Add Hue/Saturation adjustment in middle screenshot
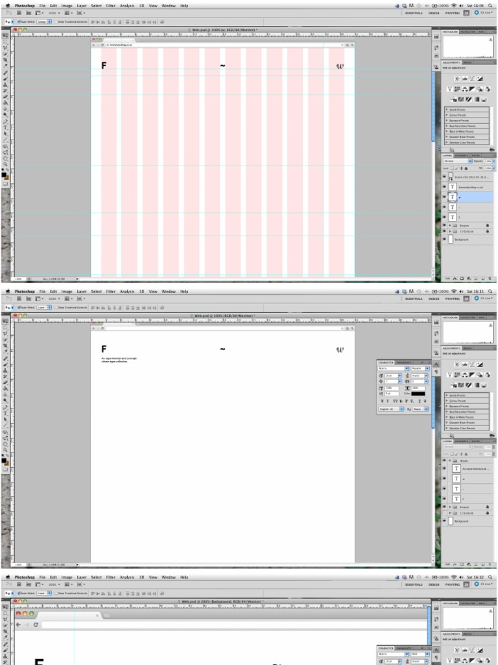The height and width of the screenshot is (665, 498). tap(457, 375)
